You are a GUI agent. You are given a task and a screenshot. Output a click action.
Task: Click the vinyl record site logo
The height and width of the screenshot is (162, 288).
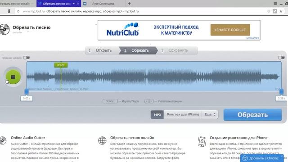[4, 29]
